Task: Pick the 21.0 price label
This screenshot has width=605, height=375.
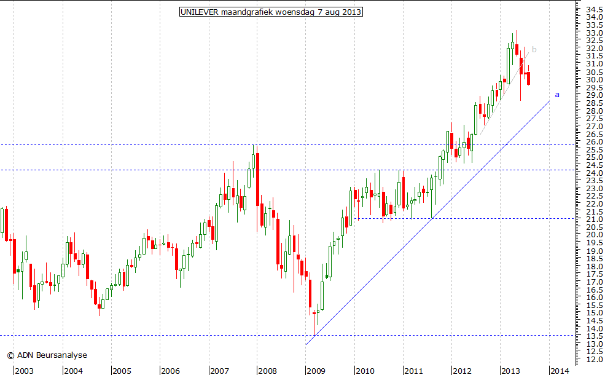Action: point(594,219)
